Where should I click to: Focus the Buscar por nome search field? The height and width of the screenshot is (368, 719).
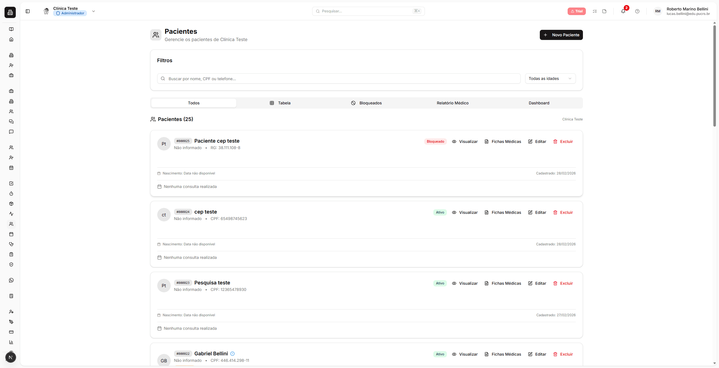(338, 79)
